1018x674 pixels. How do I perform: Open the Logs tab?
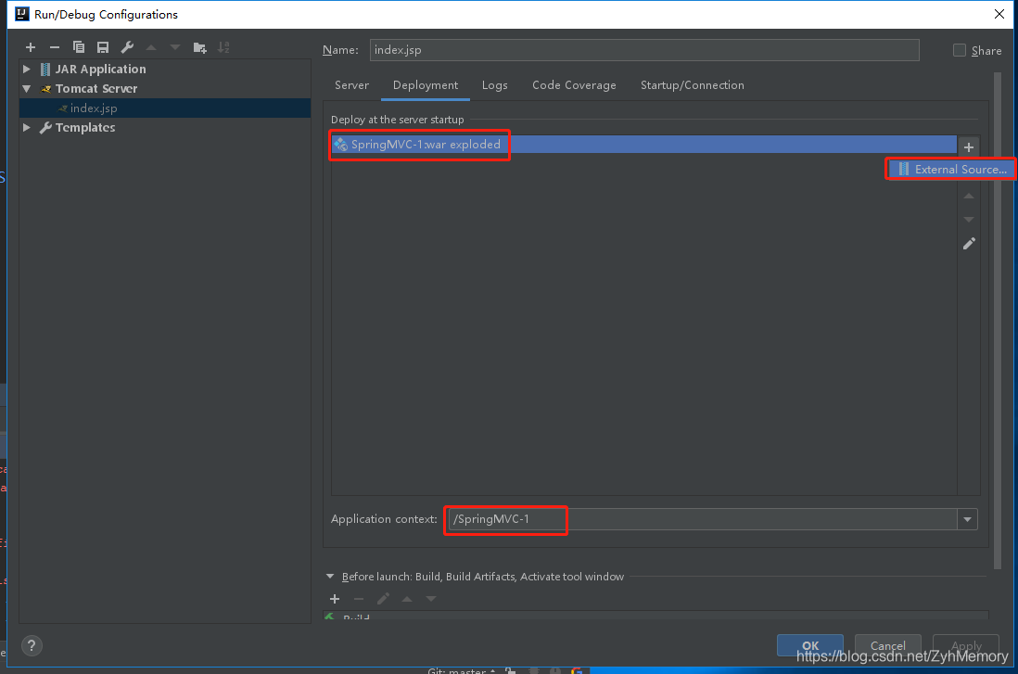pyautogui.click(x=495, y=85)
